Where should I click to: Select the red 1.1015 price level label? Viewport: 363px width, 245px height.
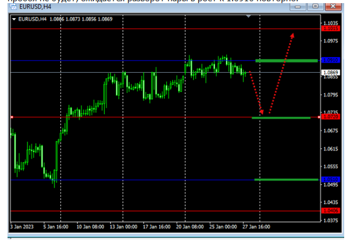pyautogui.click(x=331, y=28)
